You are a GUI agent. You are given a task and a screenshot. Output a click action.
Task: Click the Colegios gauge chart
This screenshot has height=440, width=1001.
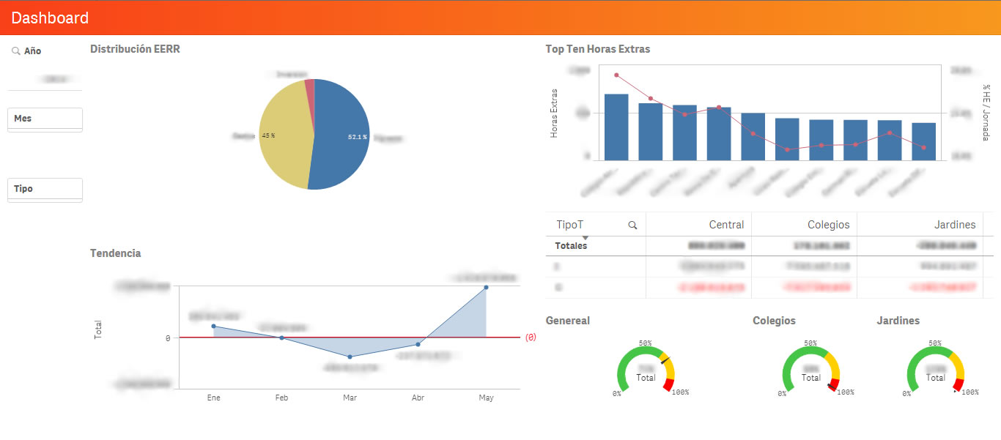click(810, 369)
